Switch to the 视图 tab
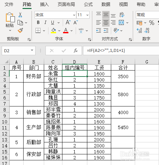The height and width of the screenshot is (165, 159). click(123, 4)
